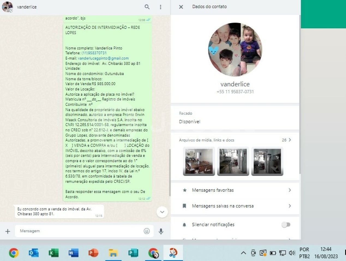Click the chat scrollbar
This screenshot has width=346, height=261.
coord(170,173)
